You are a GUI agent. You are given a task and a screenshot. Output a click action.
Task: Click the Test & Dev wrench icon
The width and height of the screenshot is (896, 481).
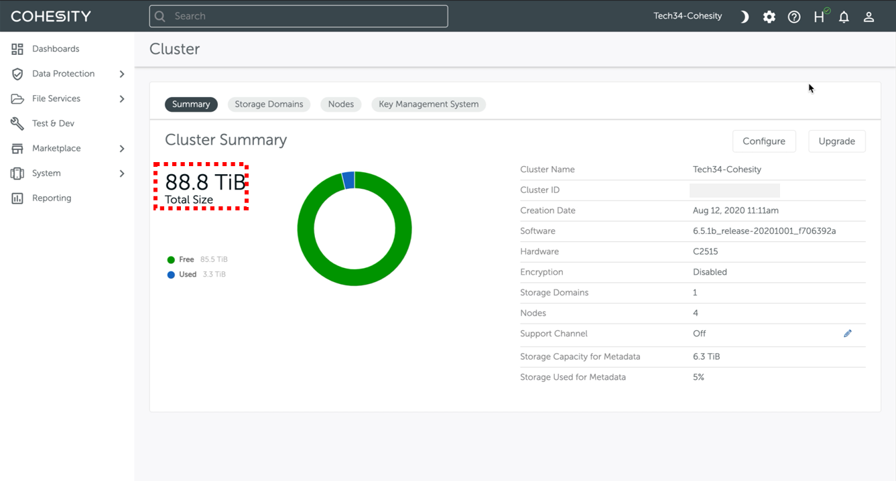17,123
